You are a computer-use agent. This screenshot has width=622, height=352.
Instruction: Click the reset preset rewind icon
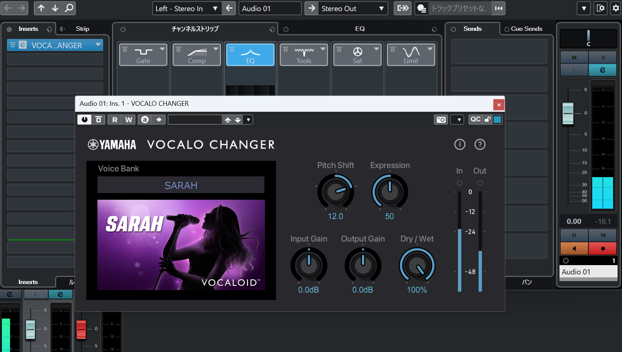[x=498, y=8]
